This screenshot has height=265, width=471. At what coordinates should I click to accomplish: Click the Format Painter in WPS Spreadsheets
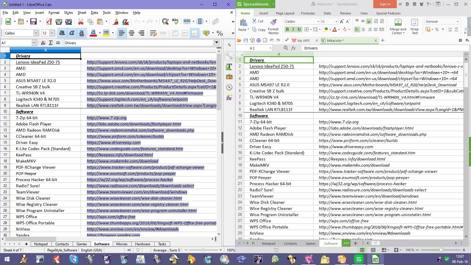273,26
